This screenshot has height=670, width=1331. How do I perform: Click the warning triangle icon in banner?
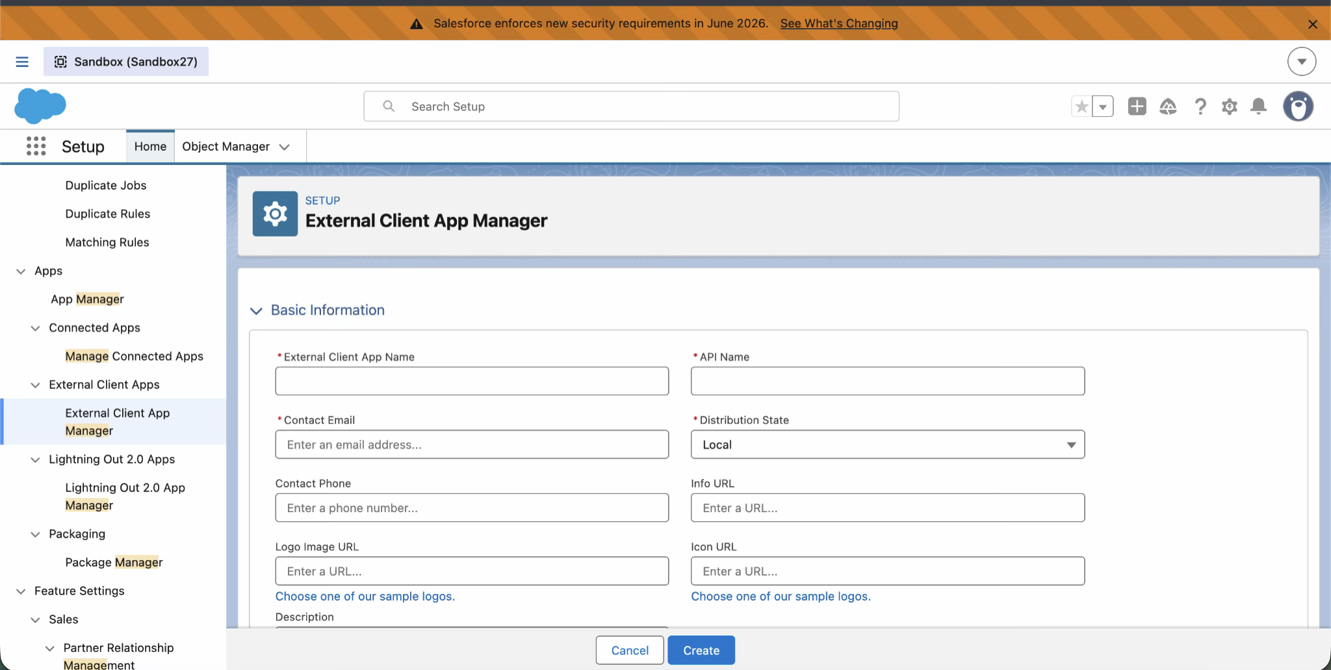click(417, 24)
